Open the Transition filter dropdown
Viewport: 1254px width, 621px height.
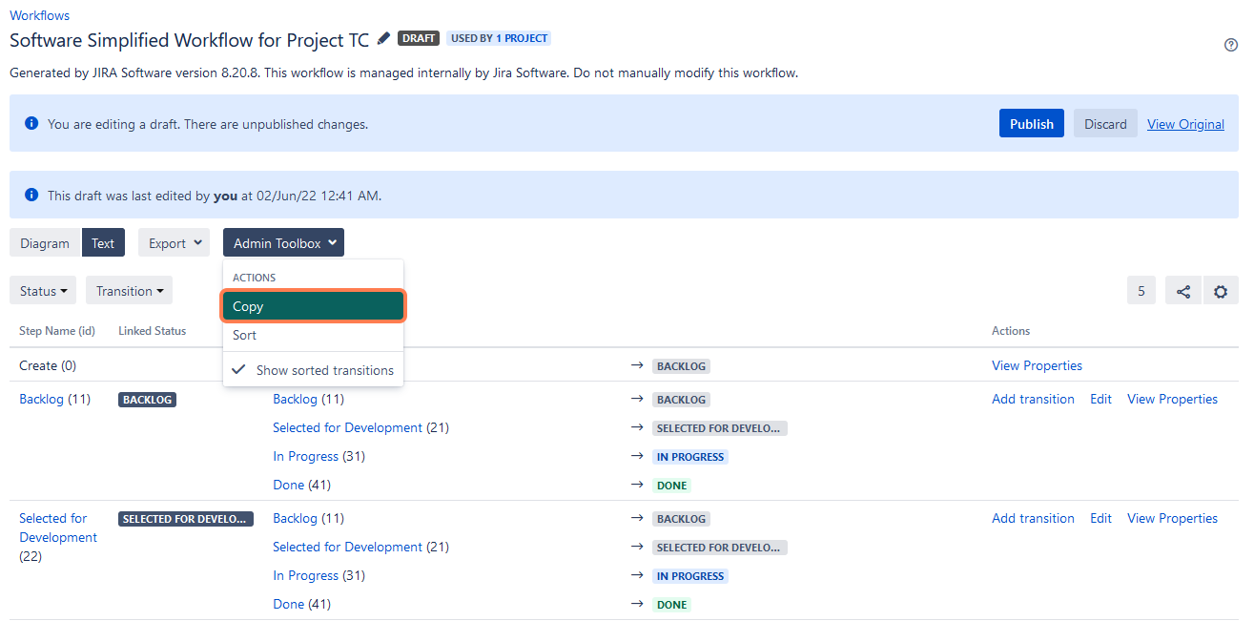coord(129,290)
